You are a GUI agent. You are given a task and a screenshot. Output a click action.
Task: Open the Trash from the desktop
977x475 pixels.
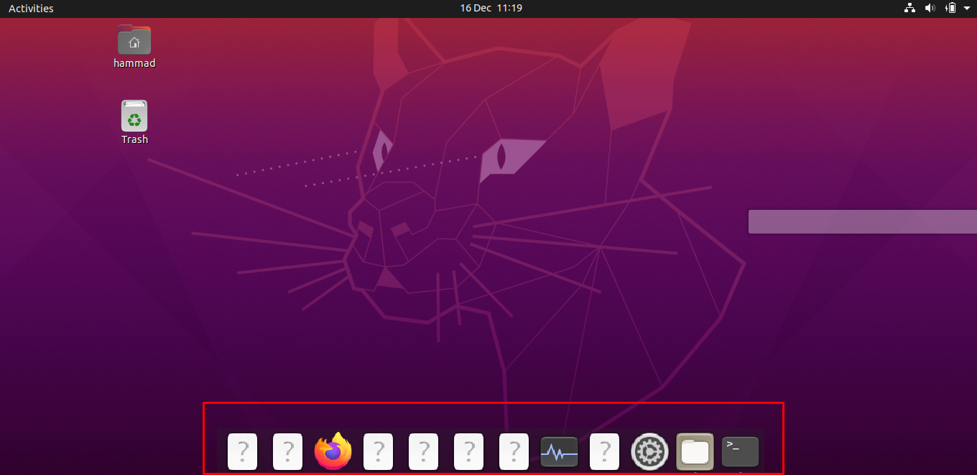point(134,115)
